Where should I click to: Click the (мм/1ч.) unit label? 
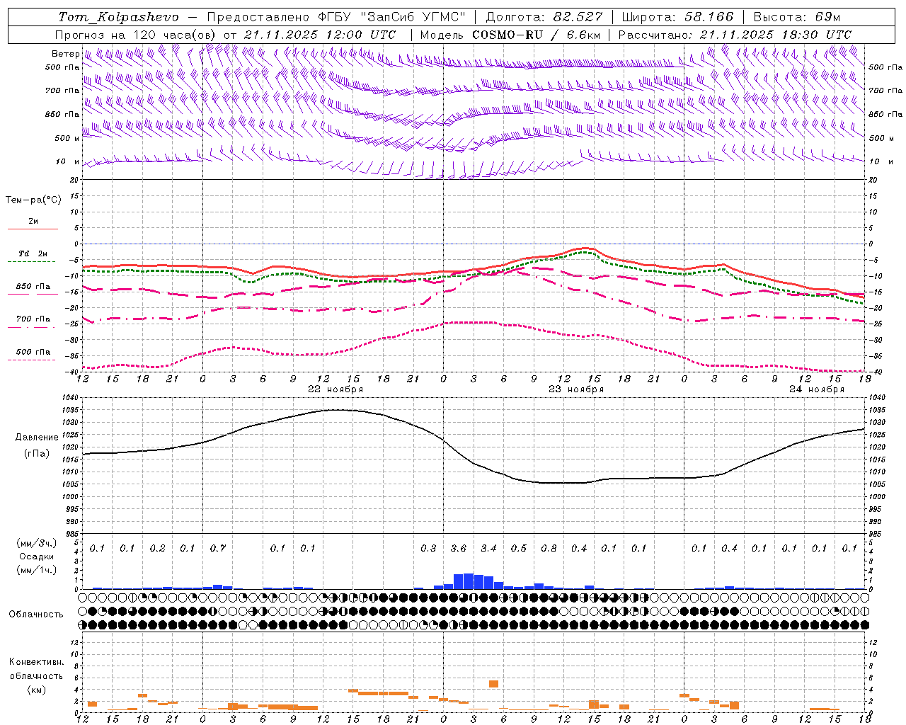(37, 571)
